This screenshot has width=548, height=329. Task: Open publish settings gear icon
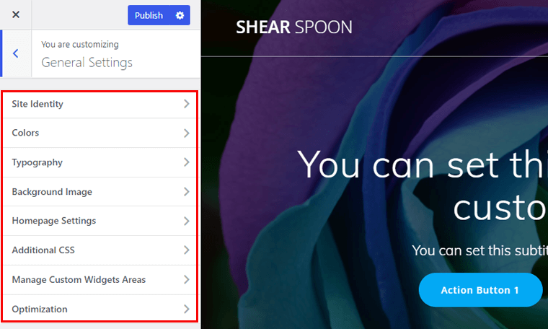pyautogui.click(x=180, y=15)
